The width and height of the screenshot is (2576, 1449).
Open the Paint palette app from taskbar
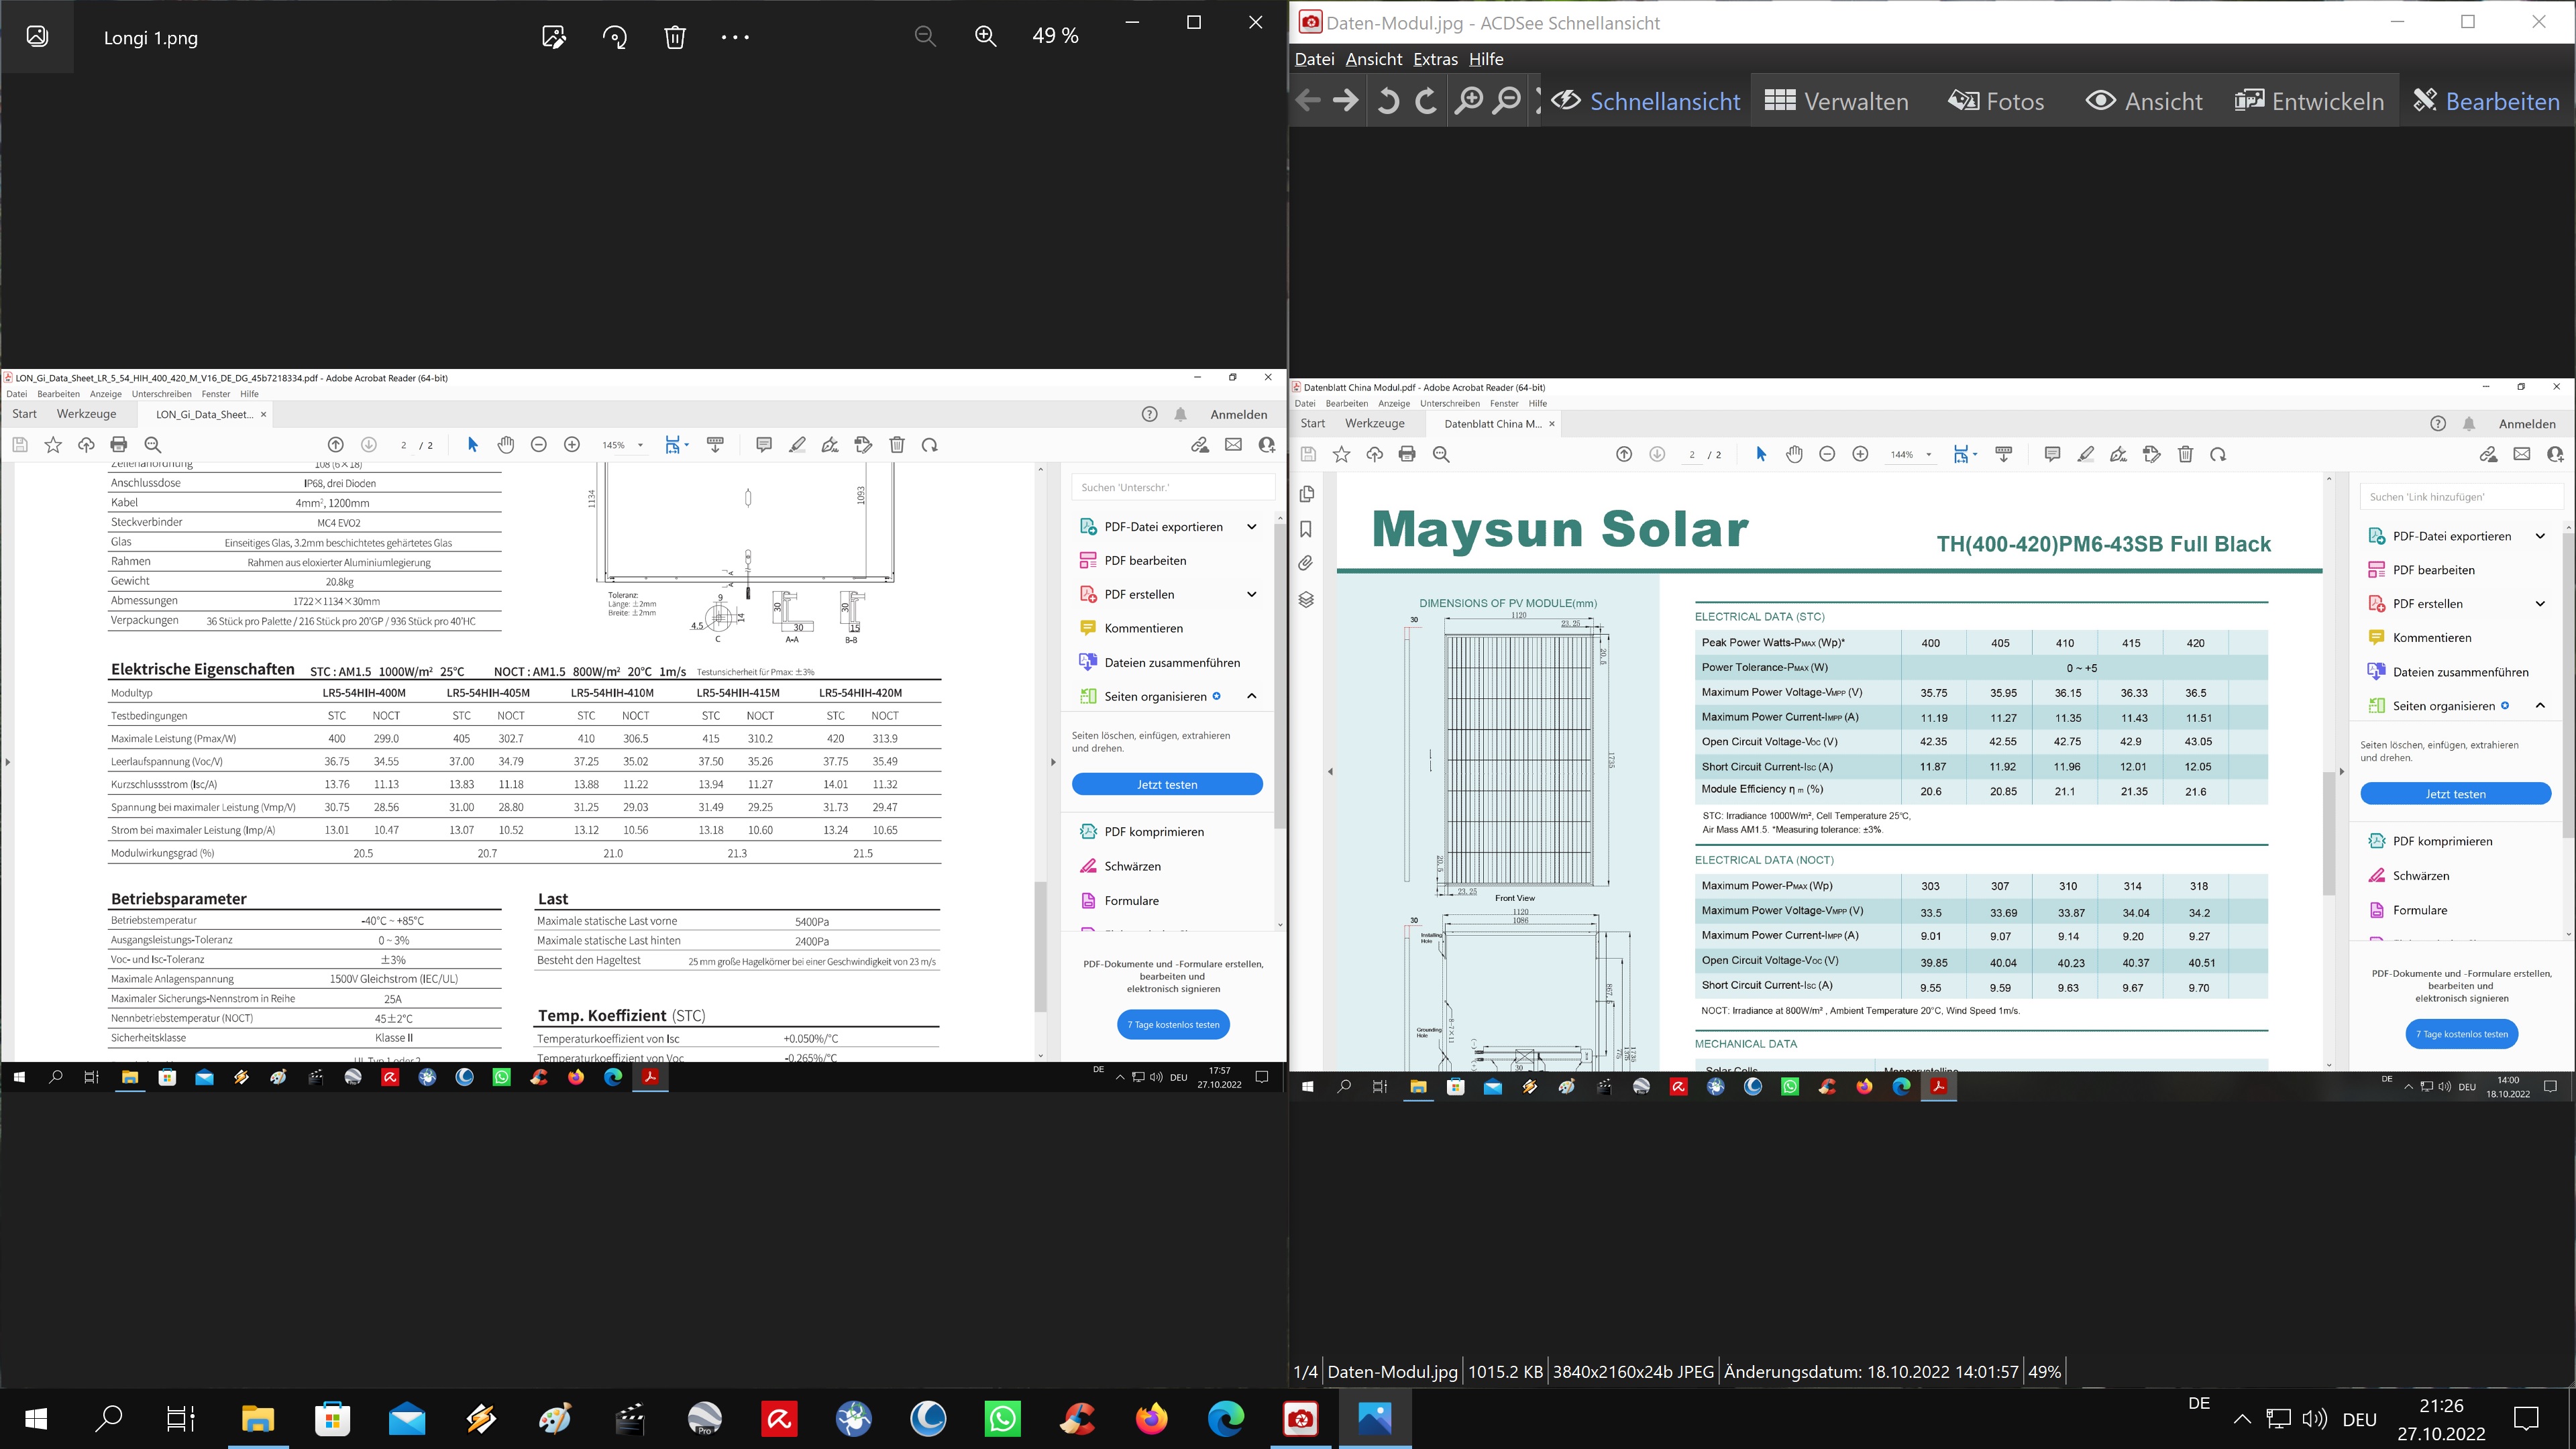(x=555, y=1418)
